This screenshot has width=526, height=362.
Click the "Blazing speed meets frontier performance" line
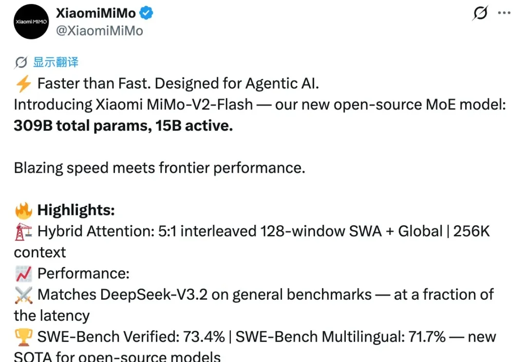159,168
